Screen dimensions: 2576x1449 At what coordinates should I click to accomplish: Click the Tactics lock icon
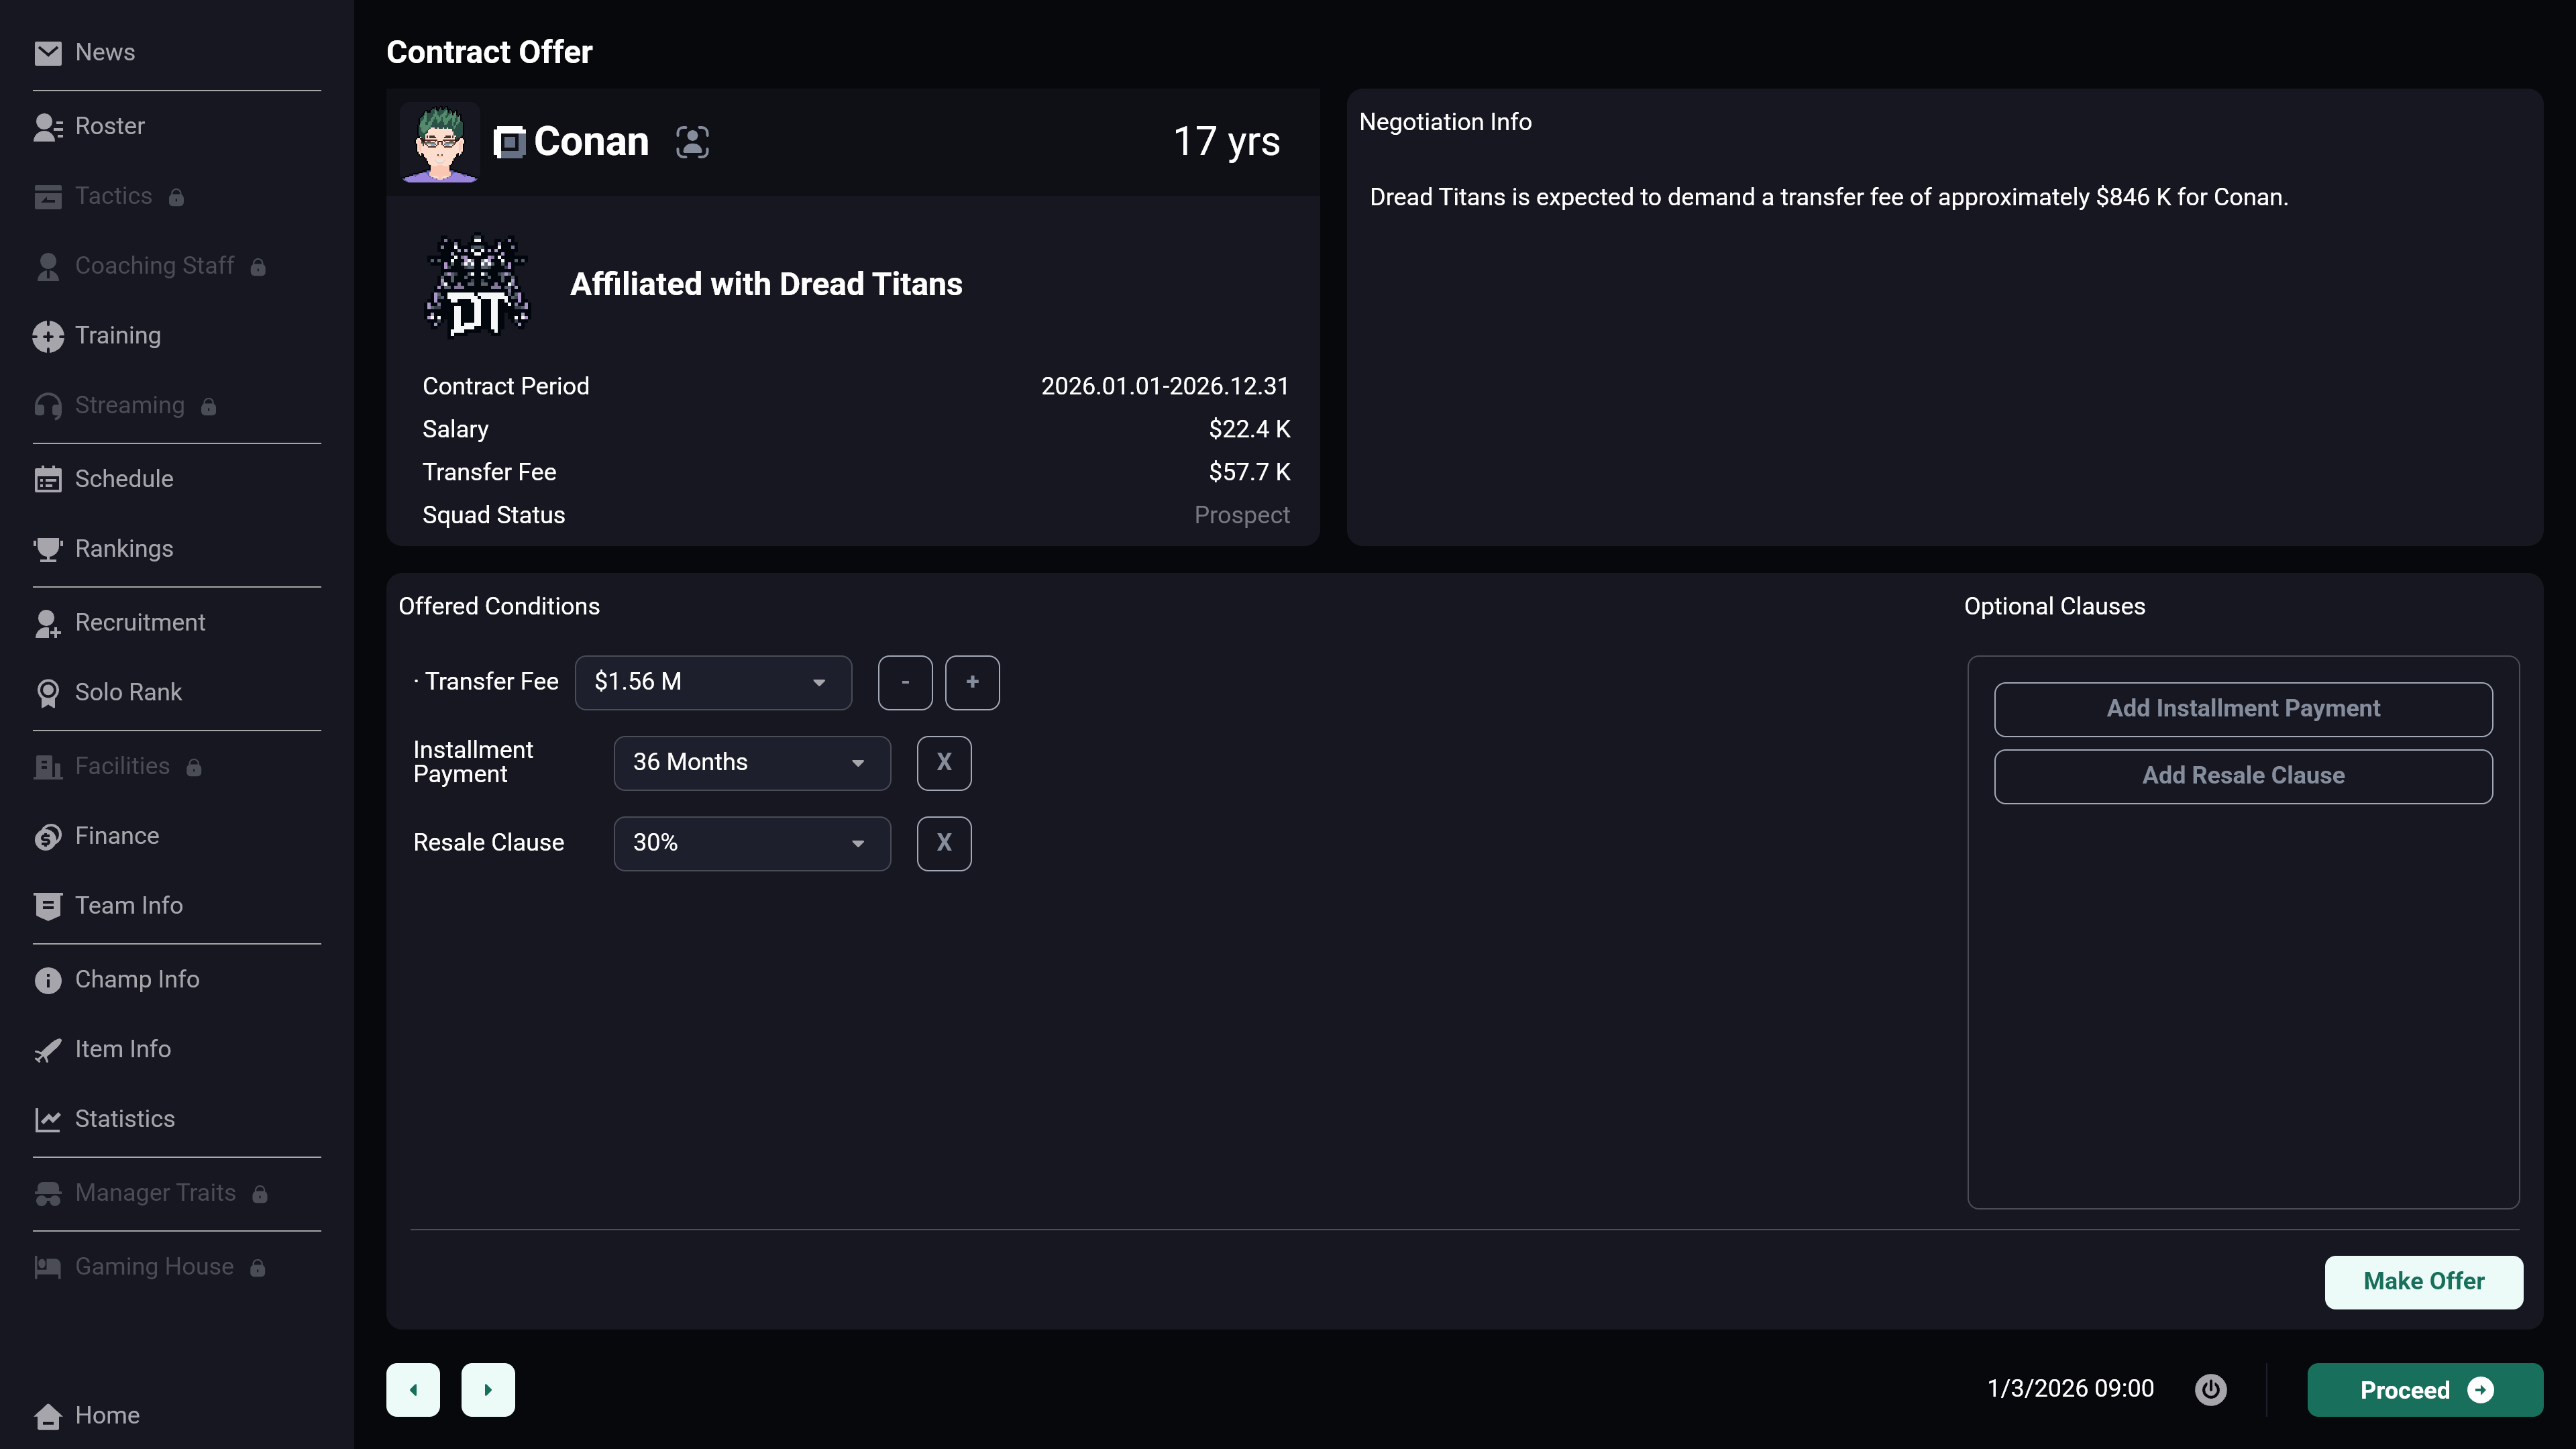(176, 198)
